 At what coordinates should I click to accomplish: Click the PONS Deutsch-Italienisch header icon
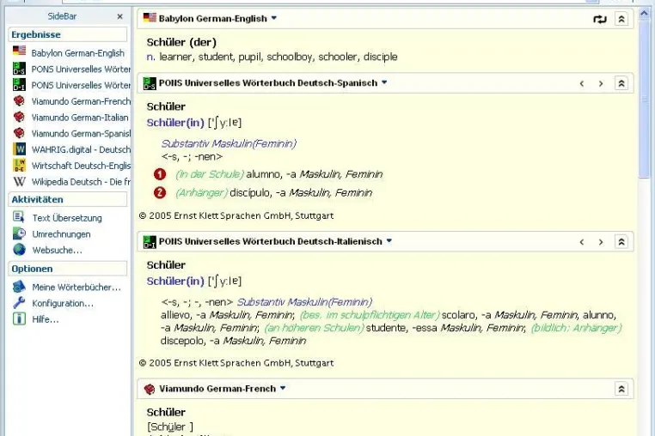point(150,242)
